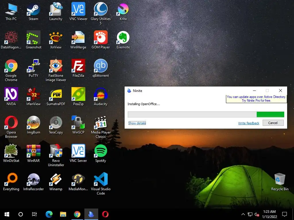Switch to Chrome on the taskbar
Screen dimensions: 294x220
(x=77, y=214)
